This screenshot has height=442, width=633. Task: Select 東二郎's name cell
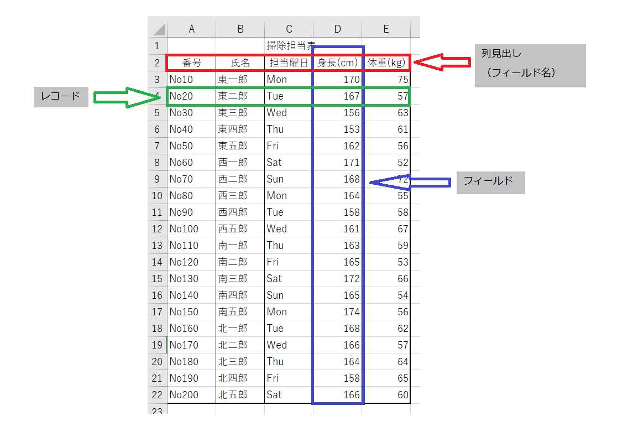pyautogui.click(x=240, y=96)
